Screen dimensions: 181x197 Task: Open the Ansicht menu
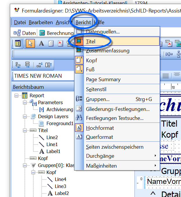(x=64, y=22)
